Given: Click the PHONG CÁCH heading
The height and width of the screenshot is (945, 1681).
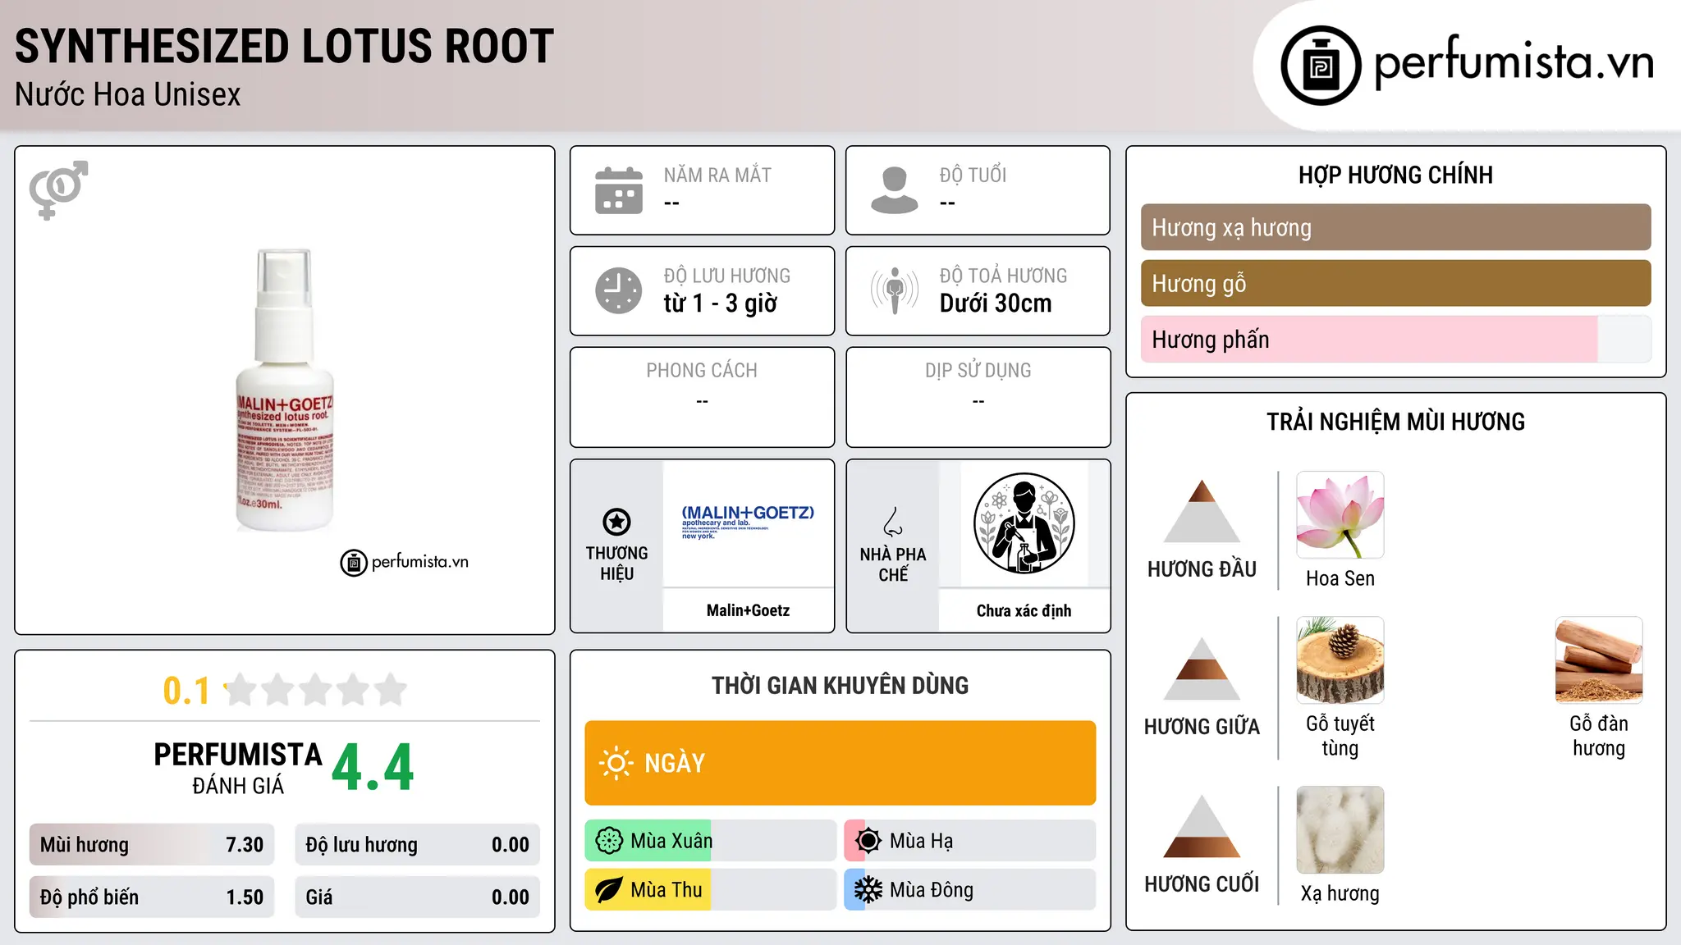Looking at the screenshot, I should coord(702,370).
